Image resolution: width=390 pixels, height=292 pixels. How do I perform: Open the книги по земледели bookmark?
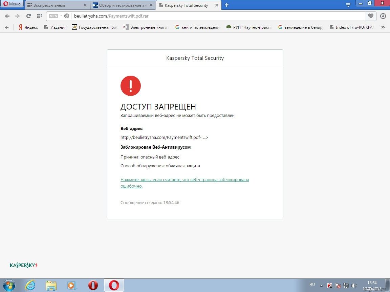pyautogui.click(x=198, y=27)
